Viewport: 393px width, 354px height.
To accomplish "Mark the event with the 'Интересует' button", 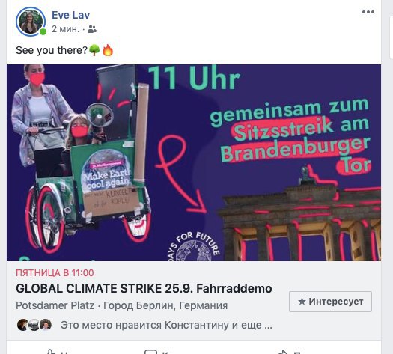I will pyautogui.click(x=330, y=302).
